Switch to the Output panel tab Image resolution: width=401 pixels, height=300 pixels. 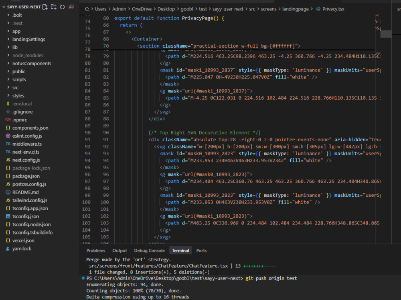(119, 250)
